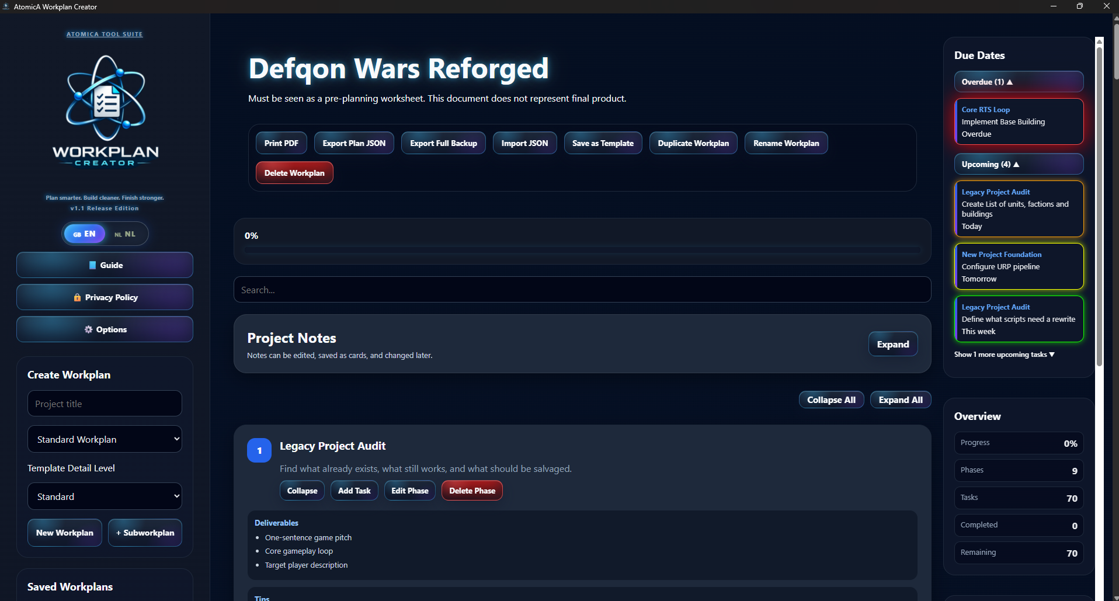
Task: Click the Completed 0 overview row
Action: click(x=1019, y=525)
